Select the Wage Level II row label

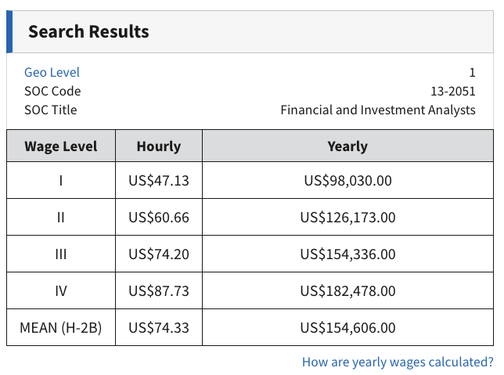tap(61, 218)
